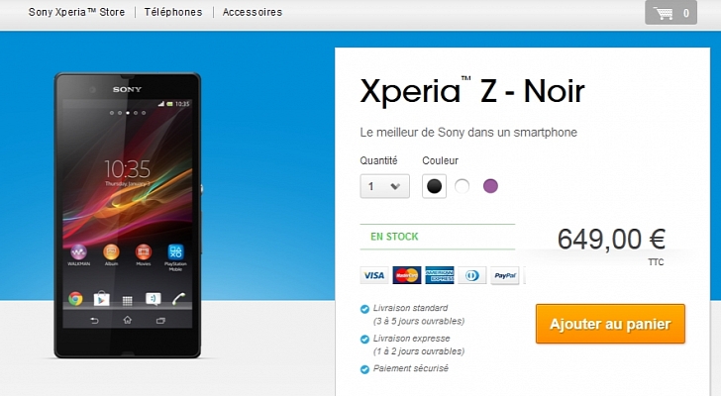Open the Quantité dropdown
The width and height of the screenshot is (721, 396).
pos(385,186)
